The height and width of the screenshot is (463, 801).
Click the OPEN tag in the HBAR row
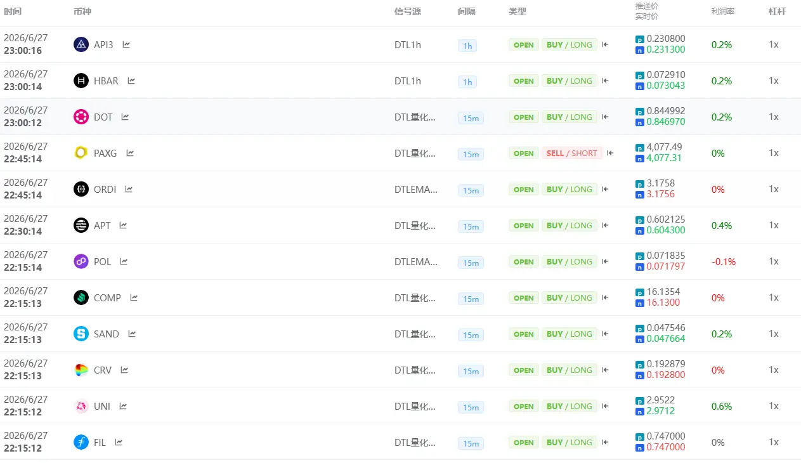524,81
